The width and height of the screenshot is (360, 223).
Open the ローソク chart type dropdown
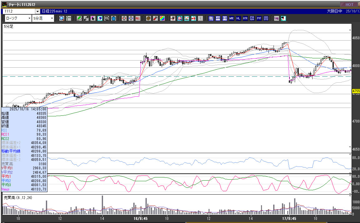pos(29,18)
